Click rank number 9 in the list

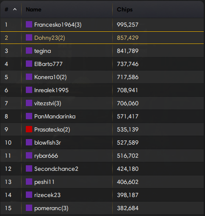[6, 129]
